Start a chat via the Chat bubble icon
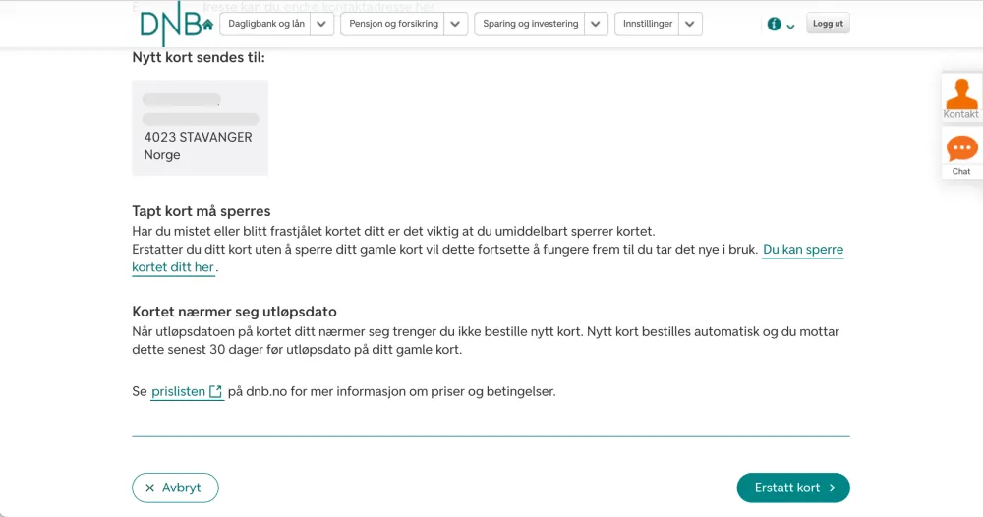This screenshot has width=983, height=517. pyautogui.click(x=961, y=150)
